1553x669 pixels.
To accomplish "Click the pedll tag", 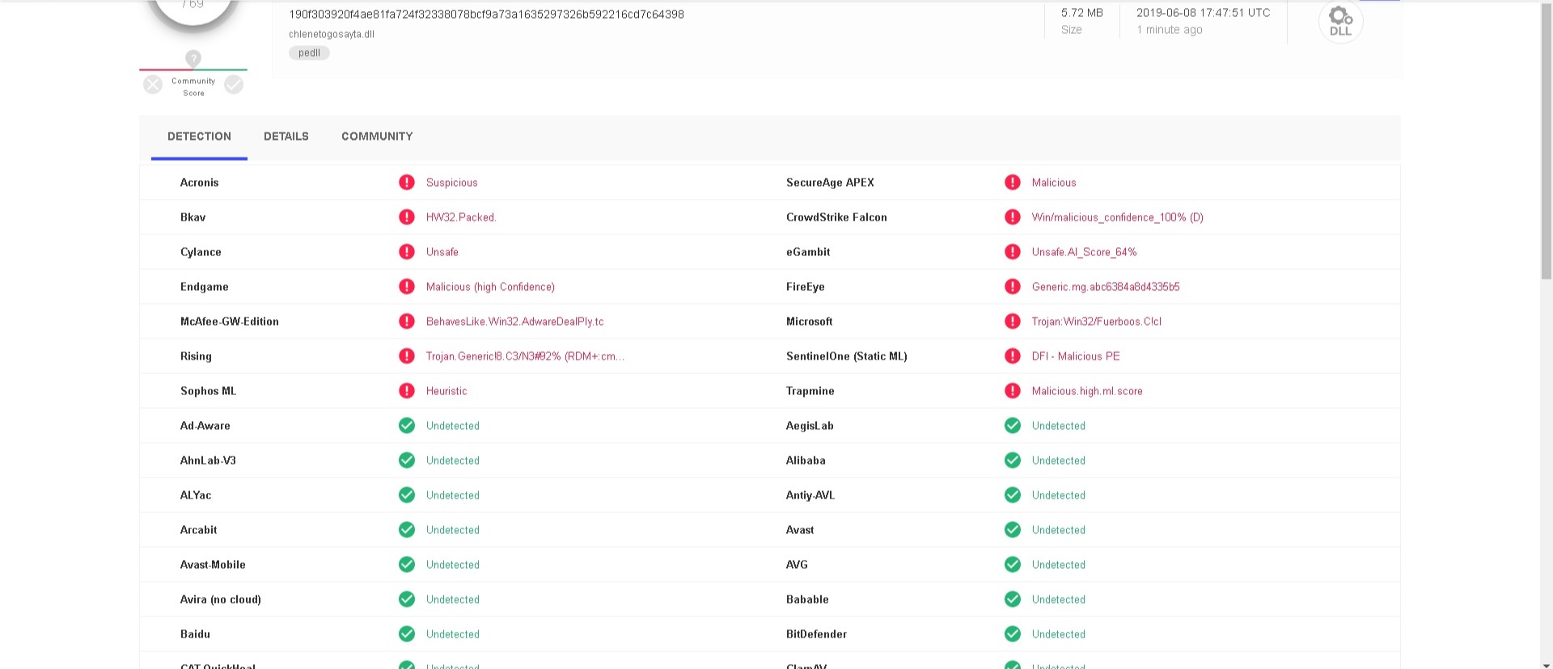I will [309, 53].
